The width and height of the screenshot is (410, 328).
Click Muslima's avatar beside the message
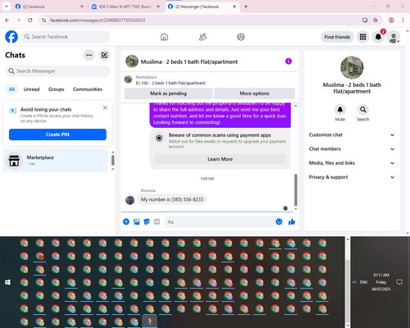click(130, 200)
